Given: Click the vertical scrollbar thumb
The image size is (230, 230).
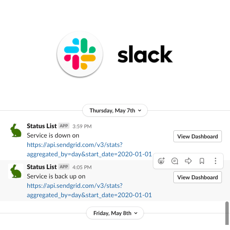Looking at the screenshot, I should (x=227, y=213).
